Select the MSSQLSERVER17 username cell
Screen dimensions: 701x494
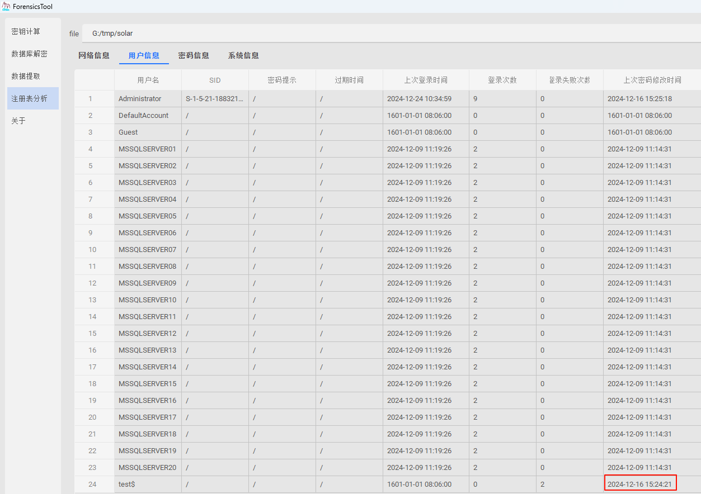[x=148, y=417]
